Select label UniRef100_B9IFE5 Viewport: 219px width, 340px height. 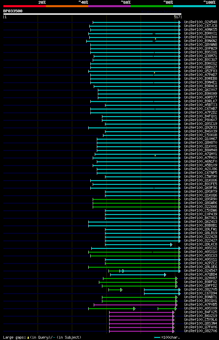(201, 184)
